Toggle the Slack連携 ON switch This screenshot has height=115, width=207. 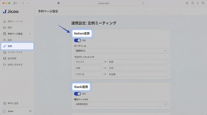coord(78,94)
